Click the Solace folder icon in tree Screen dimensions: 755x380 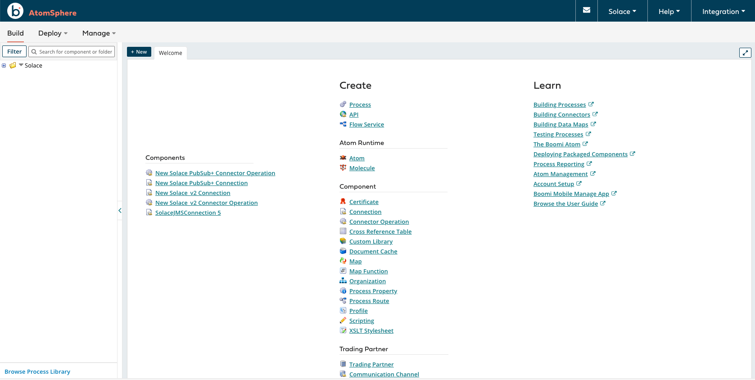13,65
